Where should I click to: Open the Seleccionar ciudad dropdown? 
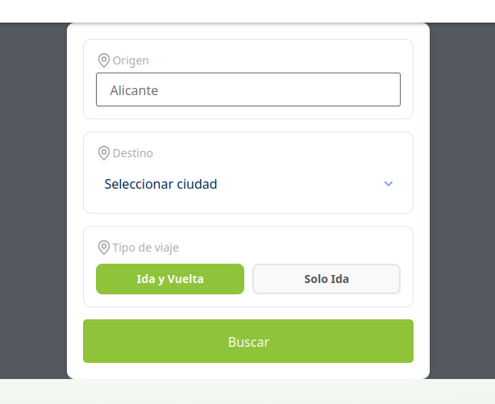pyautogui.click(x=242, y=184)
